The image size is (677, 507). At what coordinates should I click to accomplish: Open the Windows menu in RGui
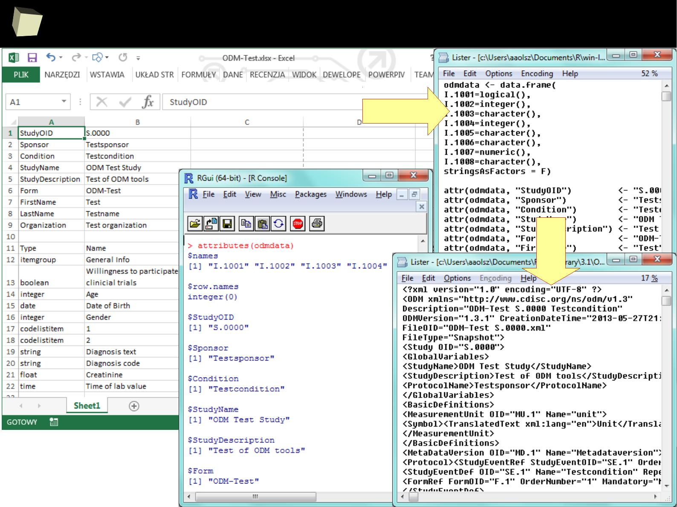tap(351, 194)
